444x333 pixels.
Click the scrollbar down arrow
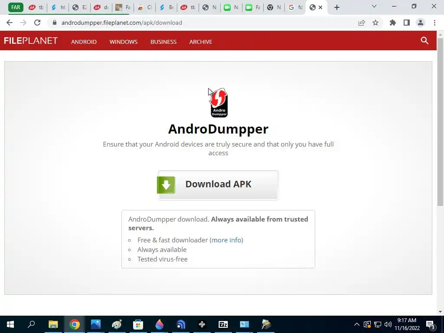(x=440, y=311)
